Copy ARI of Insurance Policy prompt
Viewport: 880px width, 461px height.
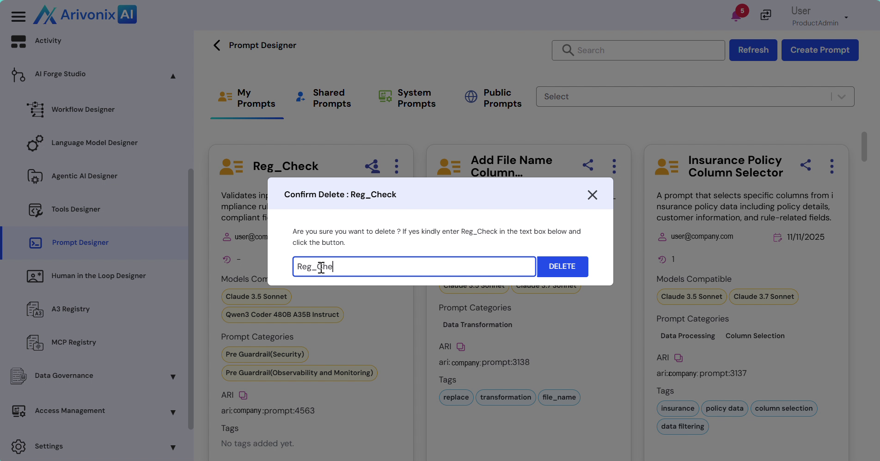click(678, 358)
